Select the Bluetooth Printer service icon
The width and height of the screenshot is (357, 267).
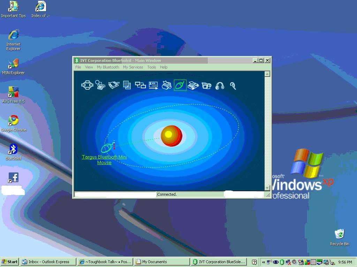[167, 85]
